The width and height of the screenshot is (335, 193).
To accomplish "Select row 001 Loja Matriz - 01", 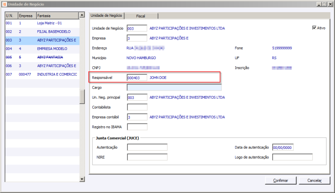I will click(x=42, y=23).
